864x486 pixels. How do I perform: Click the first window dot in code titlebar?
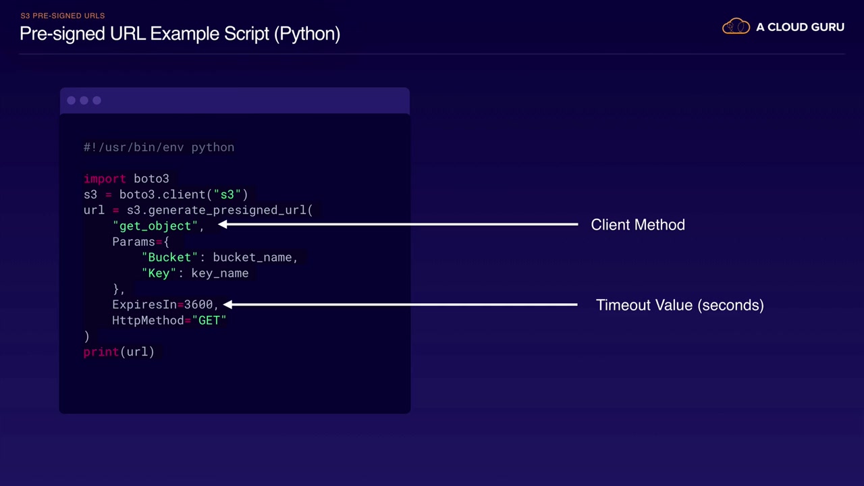click(71, 101)
